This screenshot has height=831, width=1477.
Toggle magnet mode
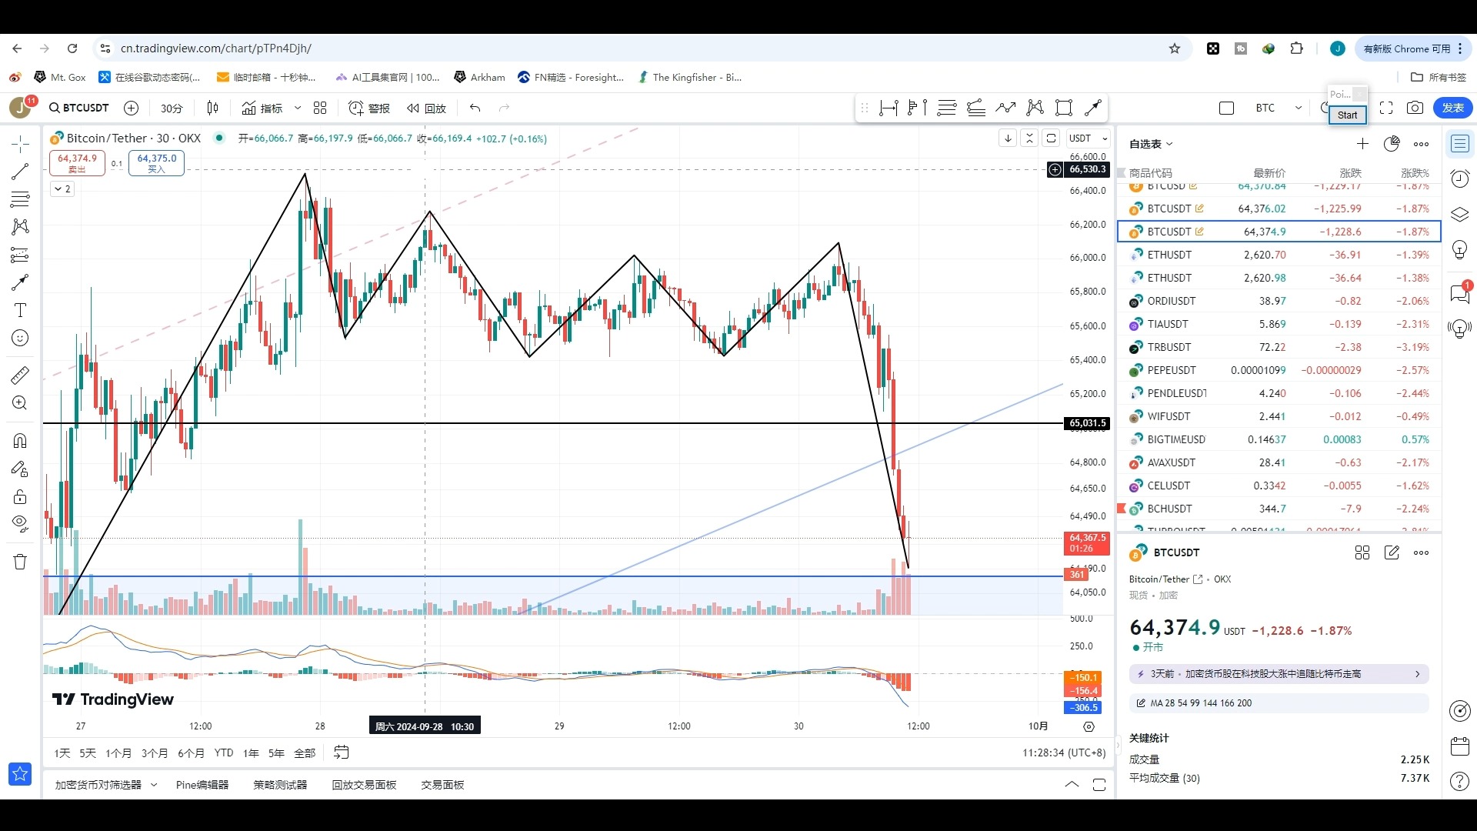[x=20, y=441]
